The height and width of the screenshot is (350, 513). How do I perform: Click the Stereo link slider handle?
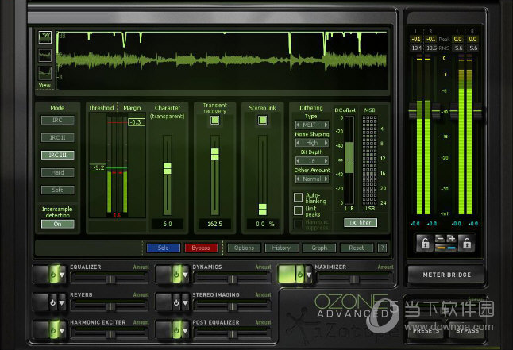[x=262, y=210]
